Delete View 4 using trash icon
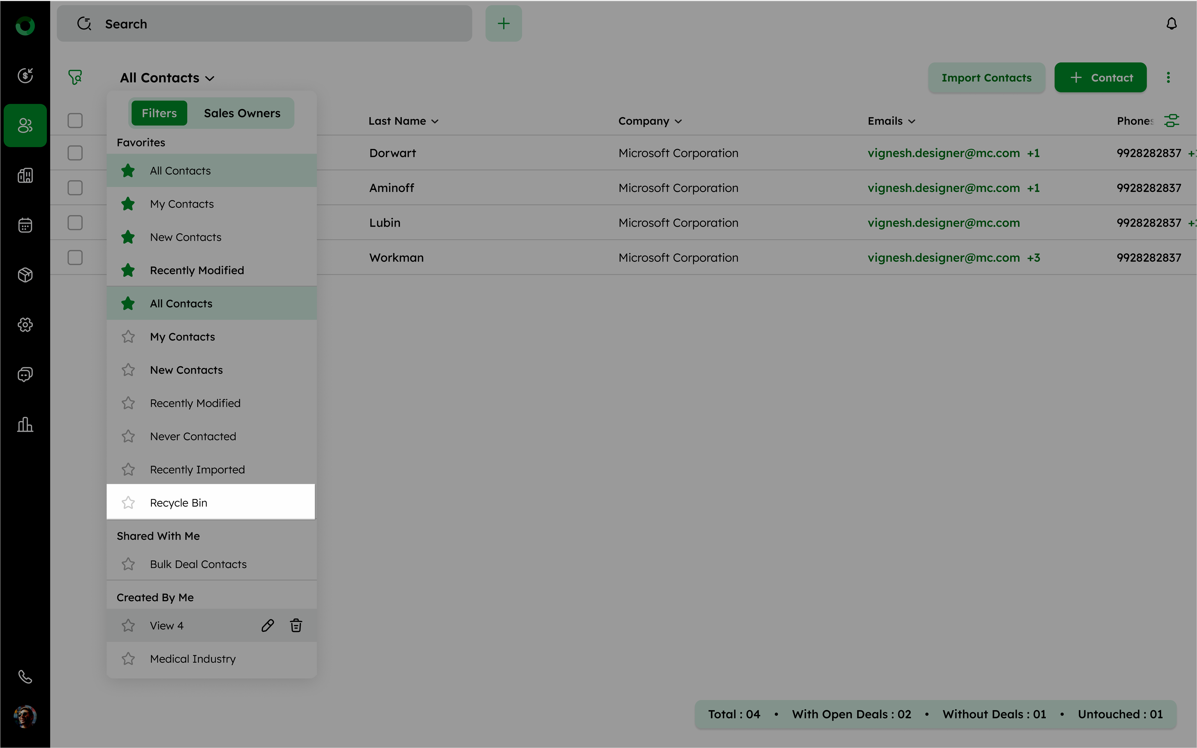The image size is (1197, 748). [x=296, y=625]
